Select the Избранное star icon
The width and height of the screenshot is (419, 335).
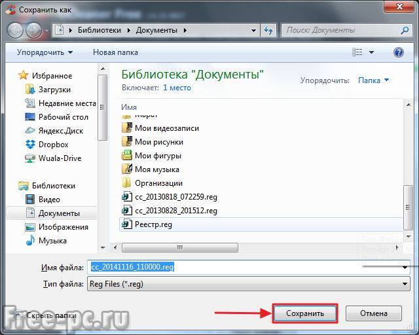click(x=23, y=75)
